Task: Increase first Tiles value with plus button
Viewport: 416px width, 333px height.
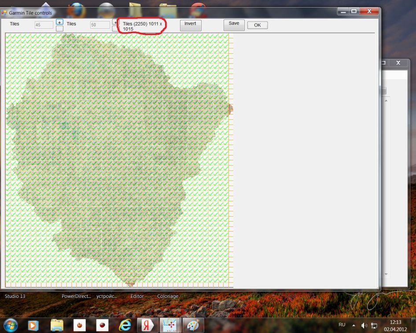Action: click(x=60, y=22)
